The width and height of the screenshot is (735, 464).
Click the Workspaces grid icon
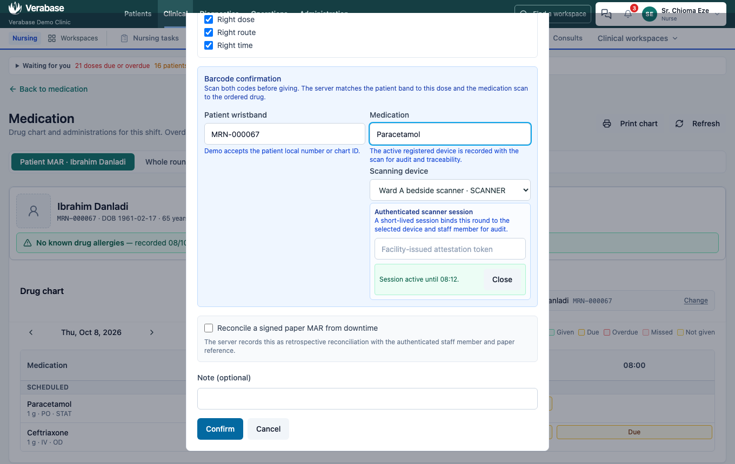52,38
